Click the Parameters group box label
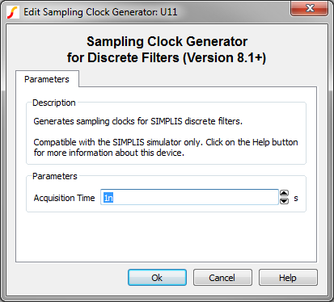 tap(55, 176)
